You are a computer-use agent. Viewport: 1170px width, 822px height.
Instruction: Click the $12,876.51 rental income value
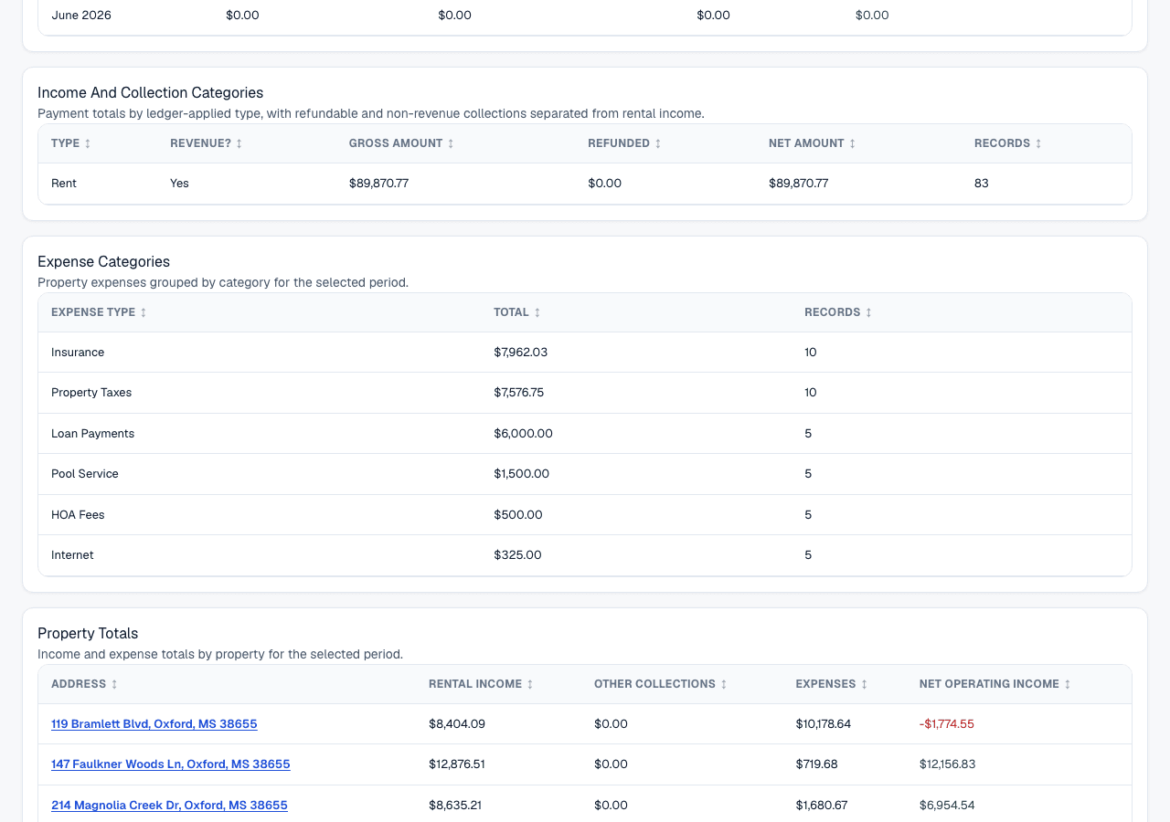click(457, 764)
